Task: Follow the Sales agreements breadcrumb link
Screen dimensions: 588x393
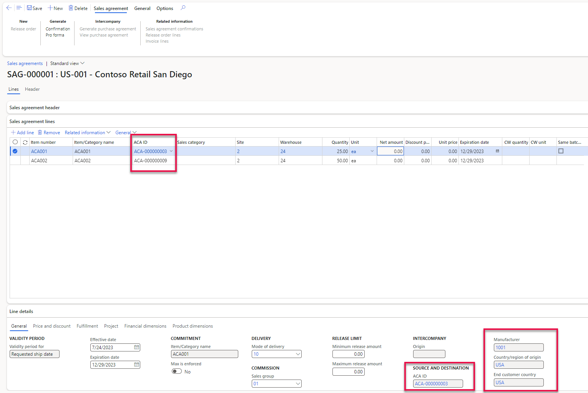Action: pyautogui.click(x=25, y=63)
